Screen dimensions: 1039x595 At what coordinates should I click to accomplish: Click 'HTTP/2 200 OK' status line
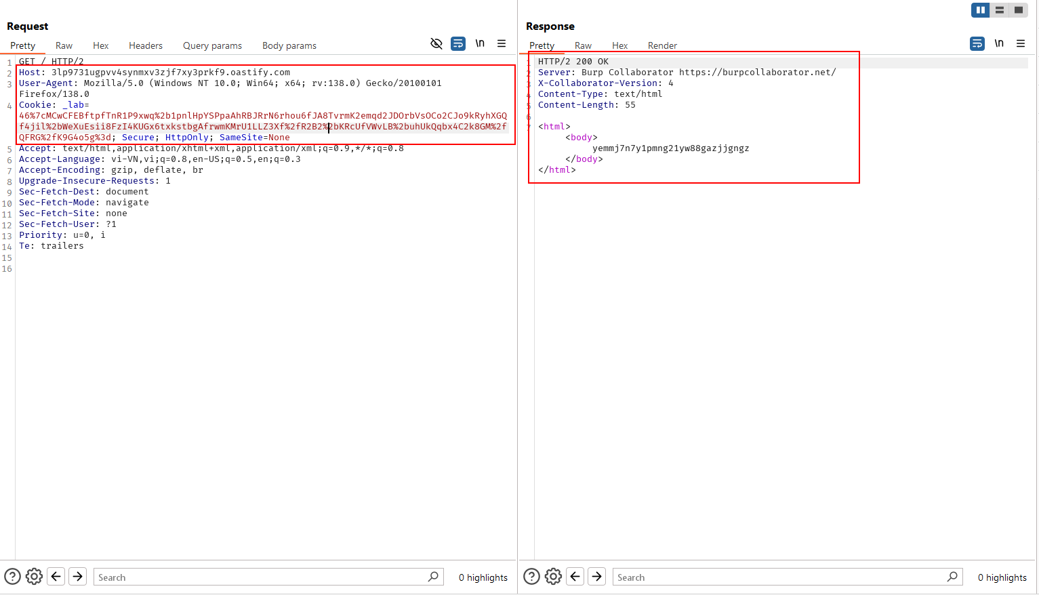pos(573,62)
